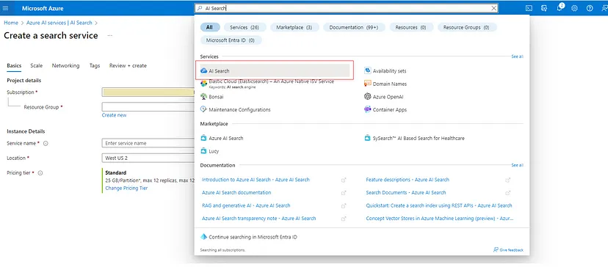The height and width of the screenshot is (267, 608).
Task: Open the ellipsis menu next to Create a search service
Action: click(x=109, y=36)
